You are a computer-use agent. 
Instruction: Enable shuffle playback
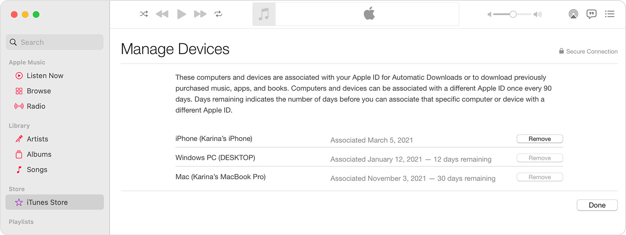[x=144, y=14]
